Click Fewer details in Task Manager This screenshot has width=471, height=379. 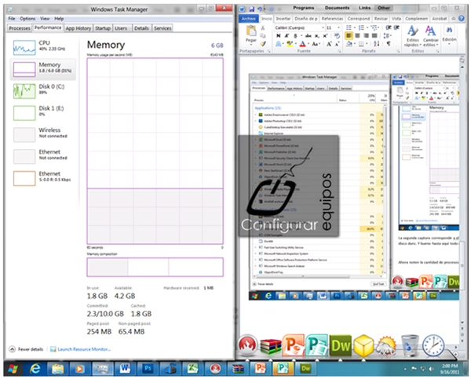coord(27,349)
